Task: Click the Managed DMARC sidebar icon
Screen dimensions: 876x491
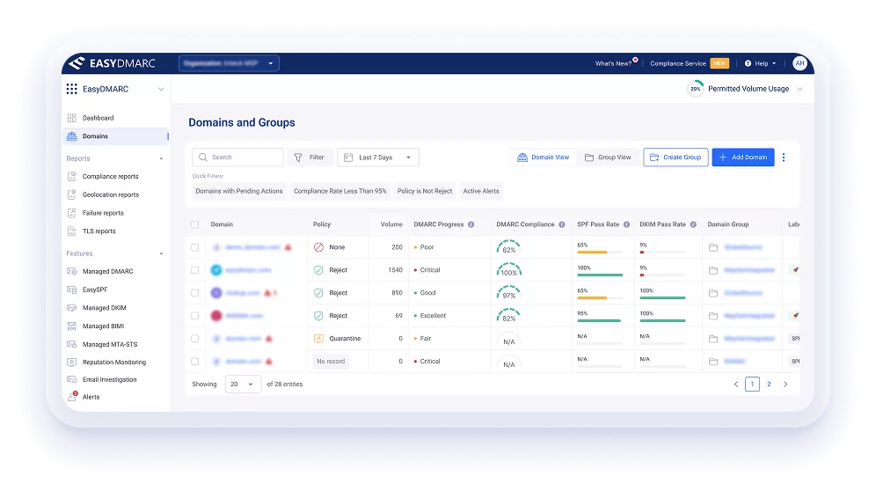Action: (x=71, y=272)
